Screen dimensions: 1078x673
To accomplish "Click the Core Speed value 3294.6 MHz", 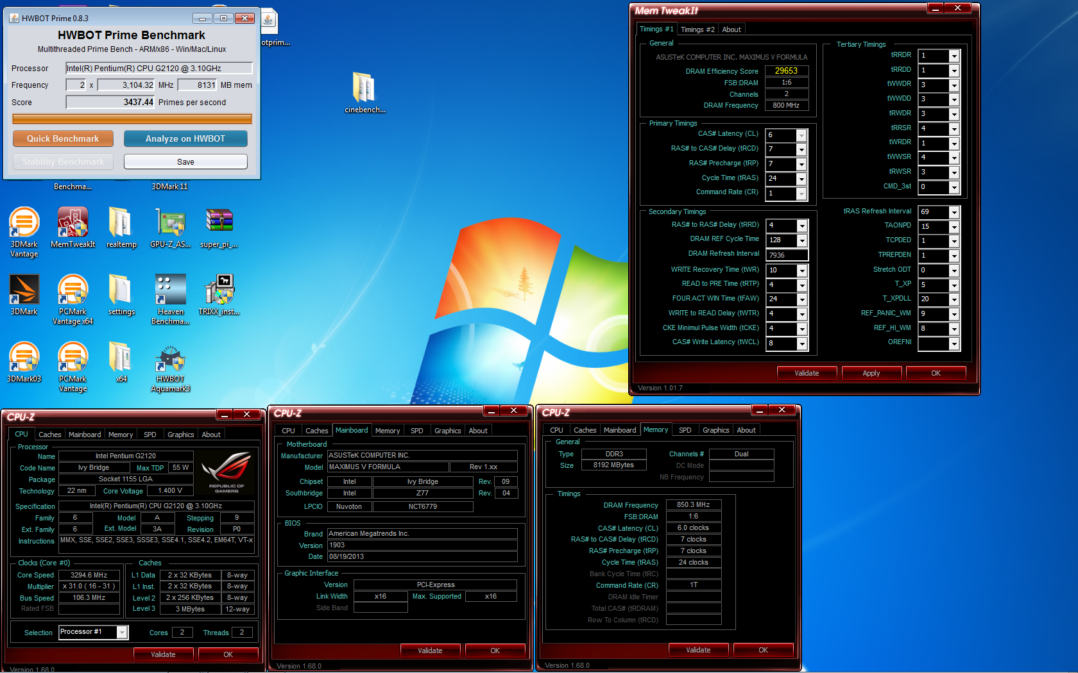I will 89,575.
